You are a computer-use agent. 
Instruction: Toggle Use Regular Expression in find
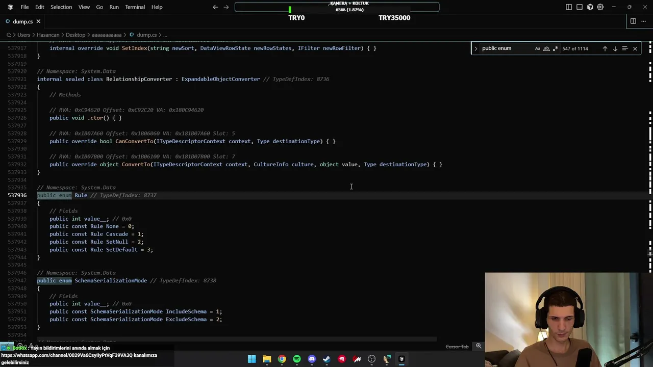point(556,48)
